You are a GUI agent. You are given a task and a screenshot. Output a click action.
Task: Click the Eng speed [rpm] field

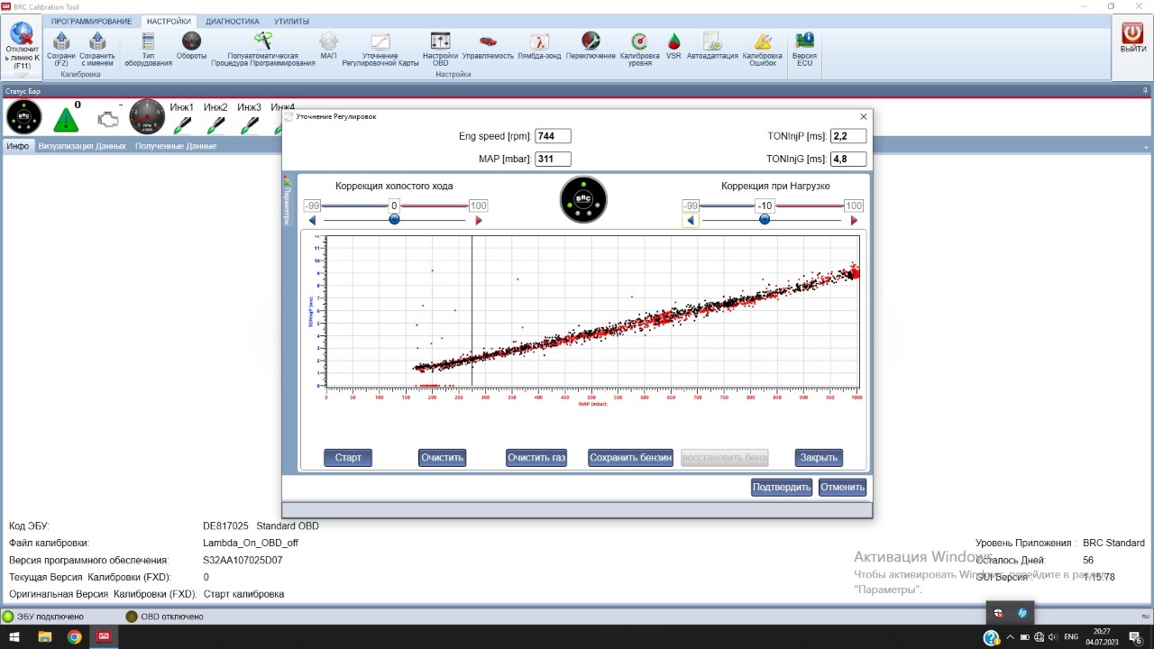pyautogui.click(x=553, y=136)
